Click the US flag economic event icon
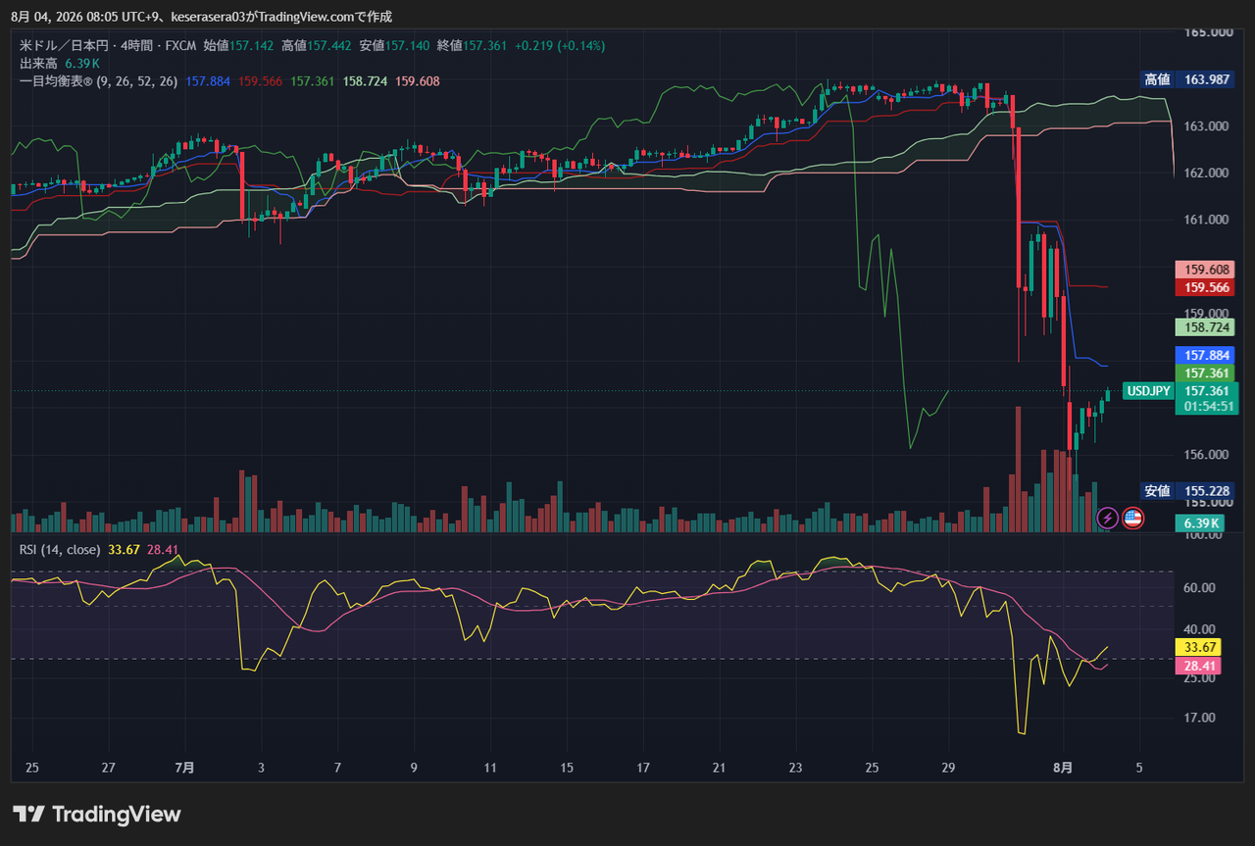The width and height of the screenshot is (1255, 846). pyautogui.click(x=1132, y=518)
